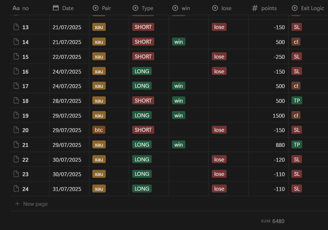Click the 1500 points cell in row 19
The image size is (328, 230).
point(278,116)
